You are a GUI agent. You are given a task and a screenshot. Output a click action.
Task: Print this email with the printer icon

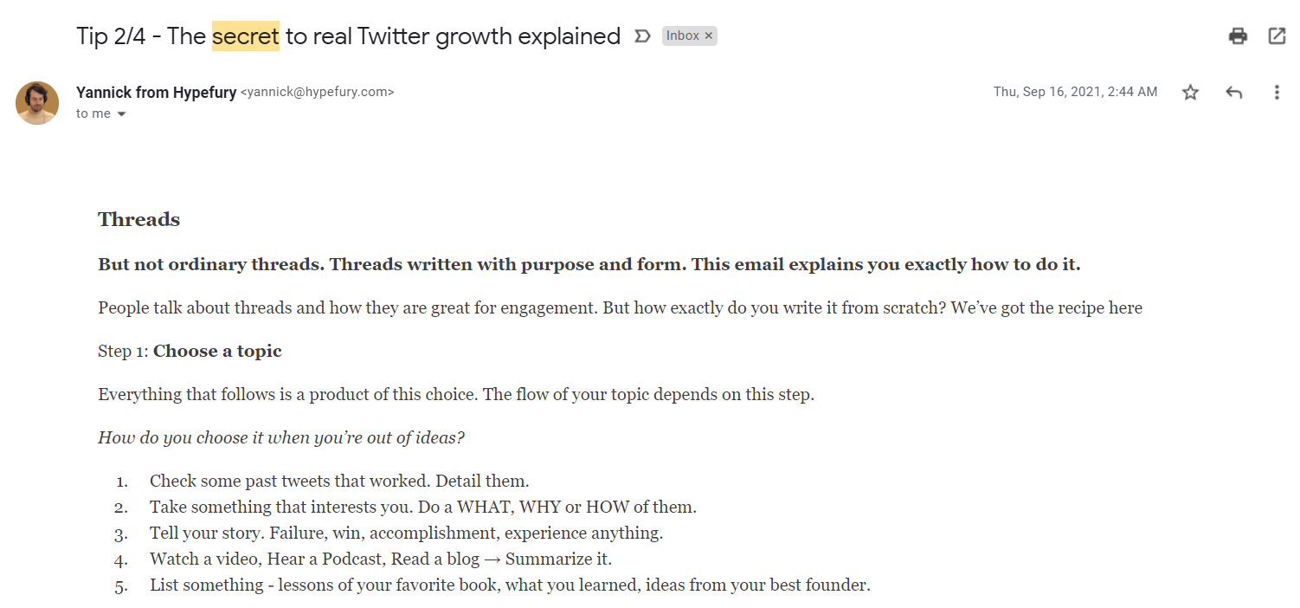[x=1238, y=36]
